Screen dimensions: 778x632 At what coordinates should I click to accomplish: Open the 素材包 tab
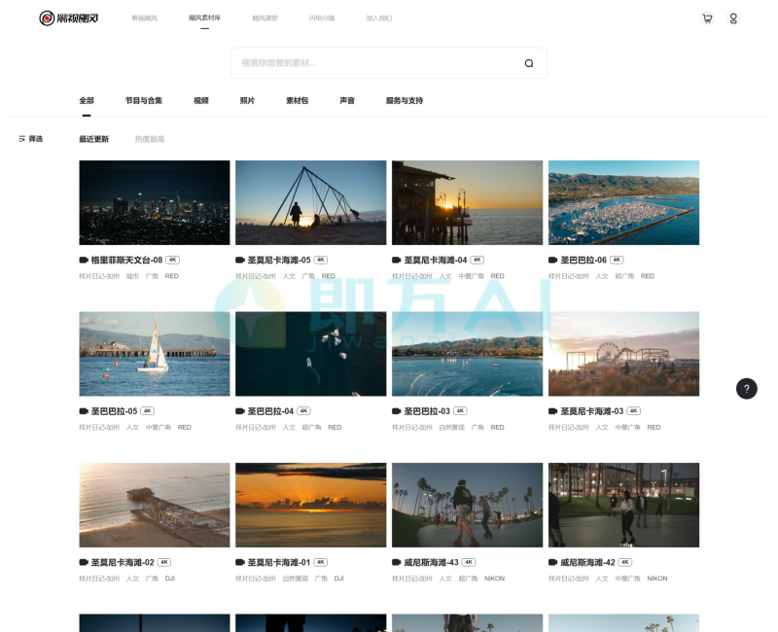[297, 100]
